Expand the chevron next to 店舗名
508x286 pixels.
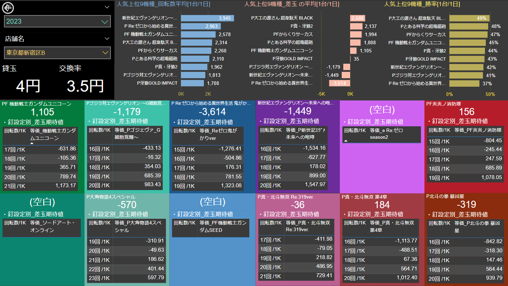click(107, 39)
